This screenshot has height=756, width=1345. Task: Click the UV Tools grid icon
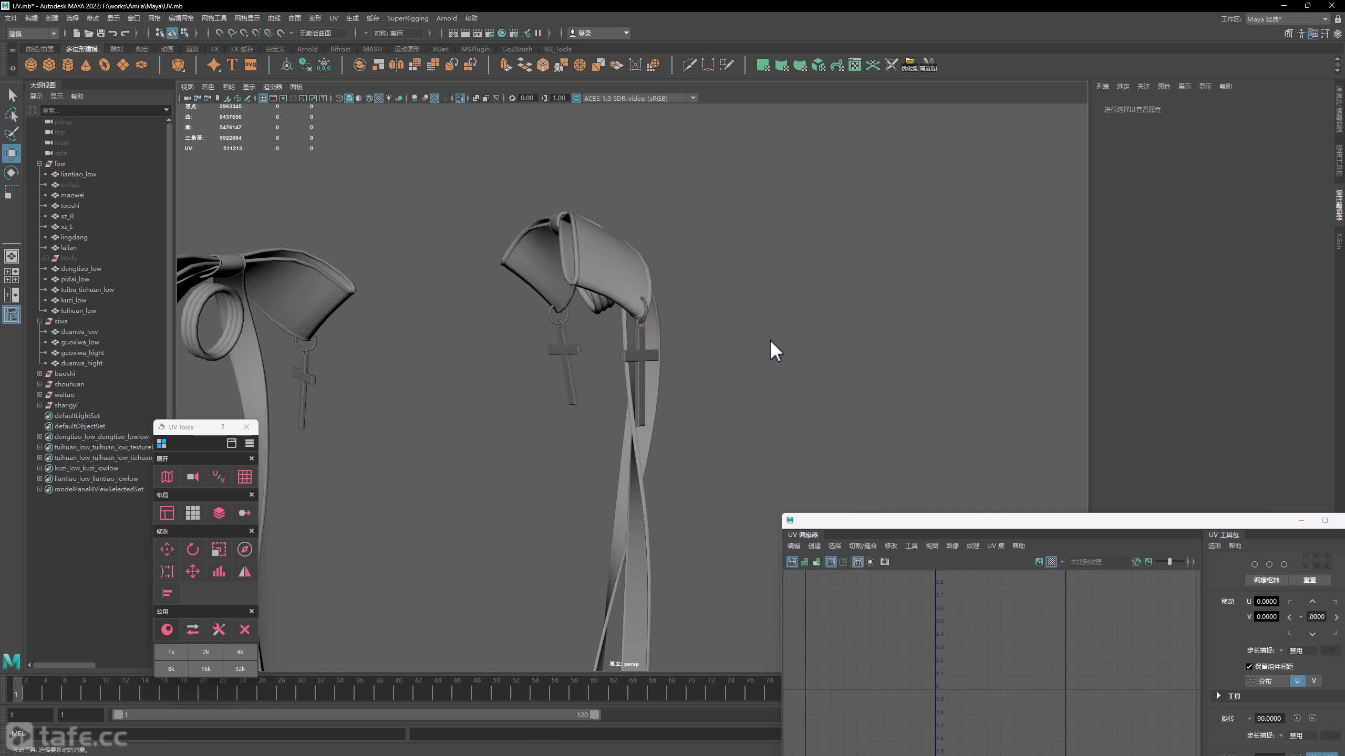point(245,477)
